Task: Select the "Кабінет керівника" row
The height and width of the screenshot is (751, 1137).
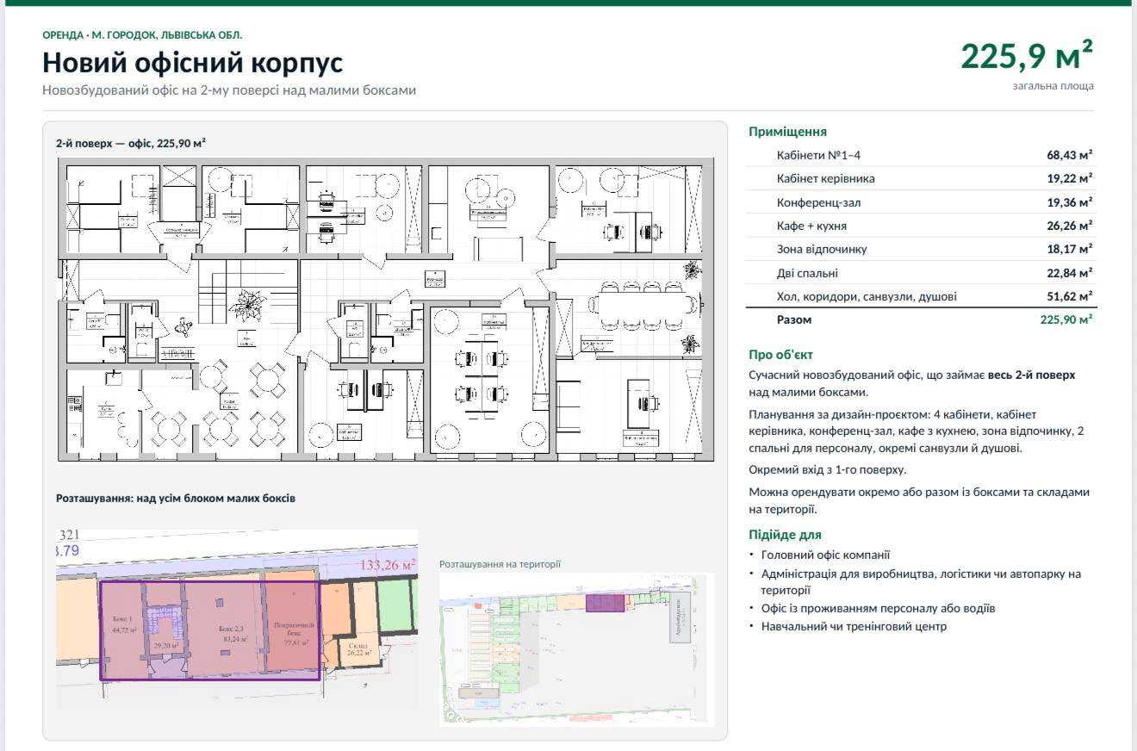Action: pyautogui.click(x=923, y=178)
